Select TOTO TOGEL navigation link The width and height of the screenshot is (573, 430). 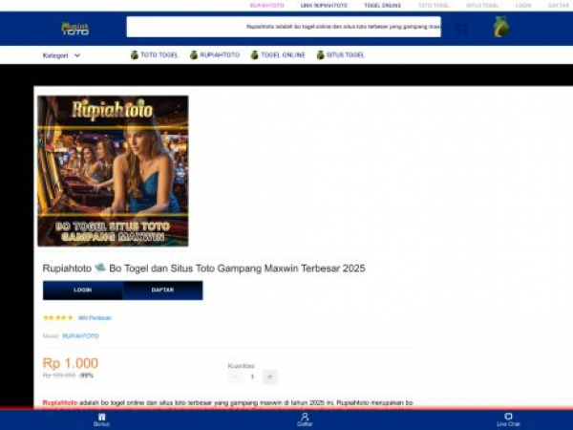point(159,54)
